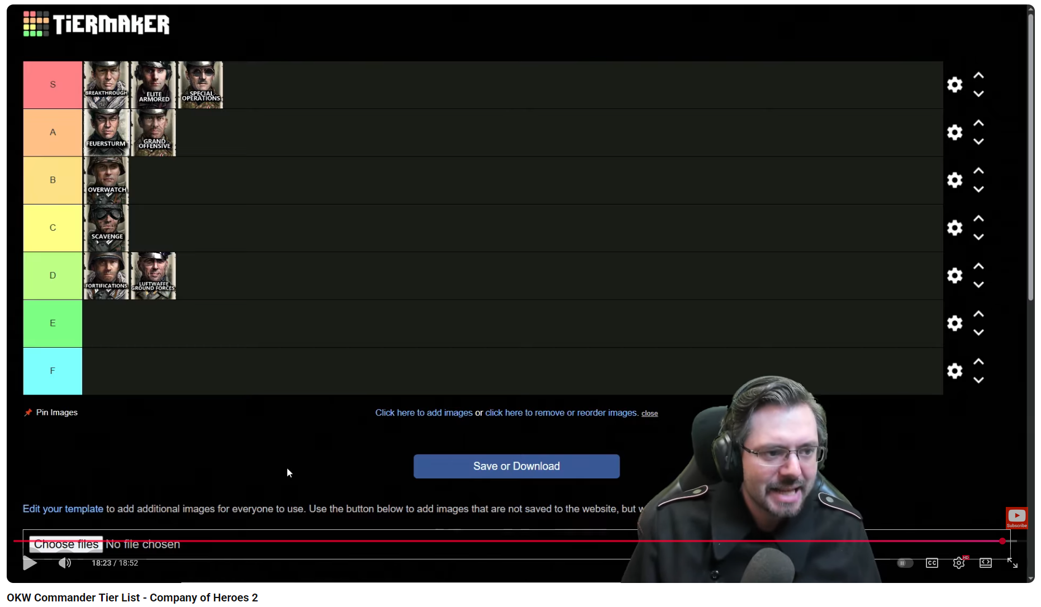
Task: Click the 18:23 / 18:52 time display
Action: click(x=115, y=563)
